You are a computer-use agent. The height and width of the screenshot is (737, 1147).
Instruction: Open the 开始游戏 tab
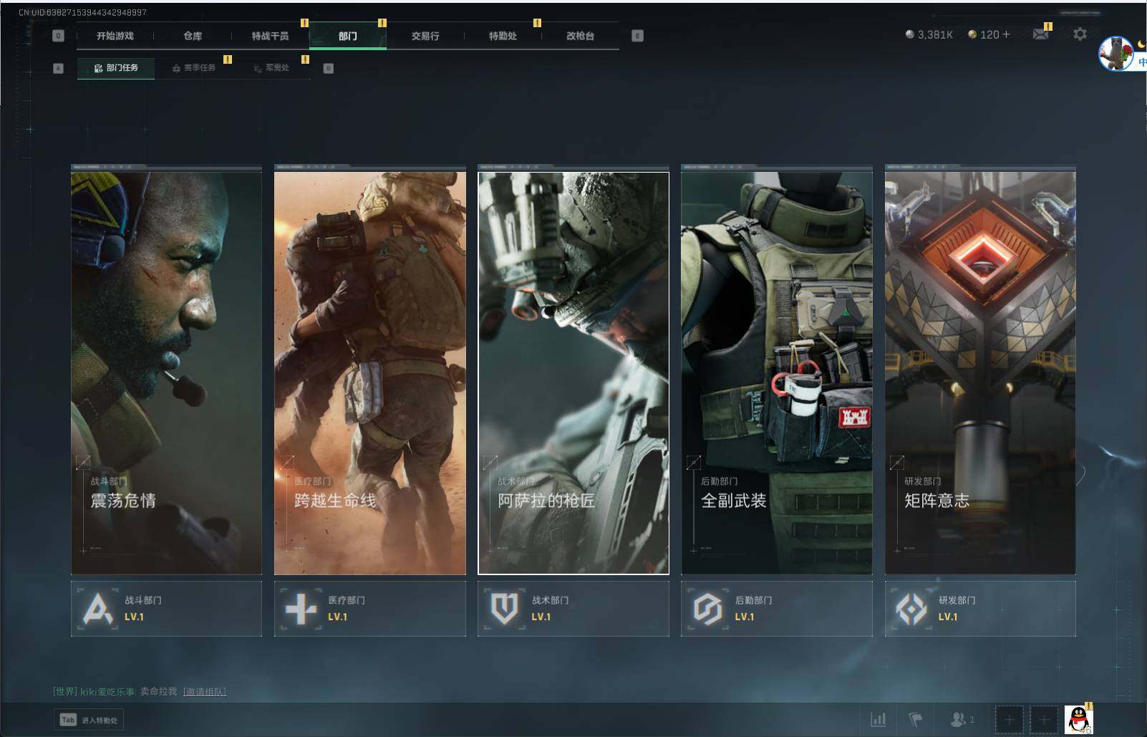pyautogui.click(x=115, y=36)
